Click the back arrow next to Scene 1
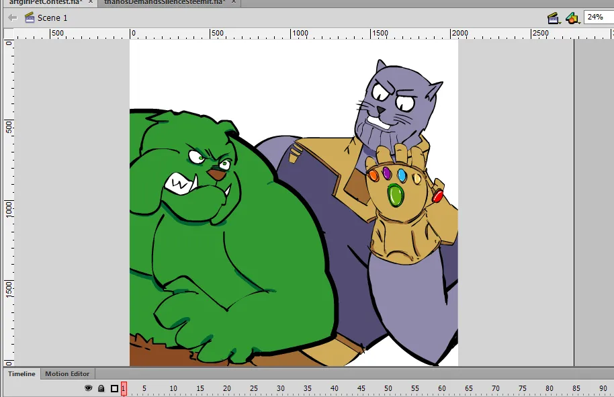Viewport: 614px width, 397px height. pos(13,17)
